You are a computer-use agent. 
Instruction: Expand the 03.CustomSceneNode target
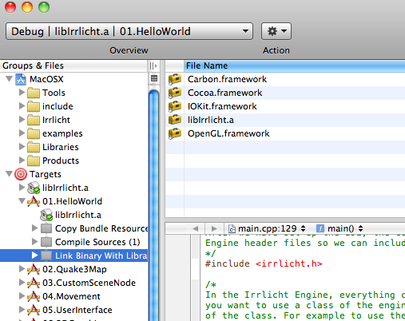pos(22,283)
